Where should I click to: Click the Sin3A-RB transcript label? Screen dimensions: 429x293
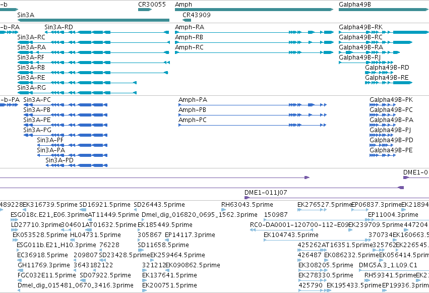point(31,68)
